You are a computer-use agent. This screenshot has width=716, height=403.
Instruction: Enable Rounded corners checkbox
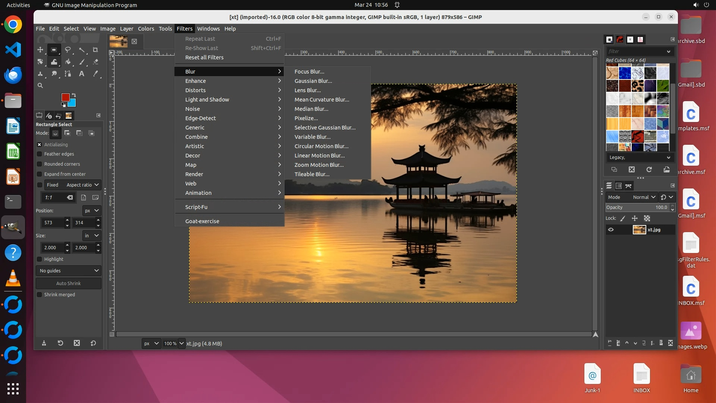coord(40,164)
